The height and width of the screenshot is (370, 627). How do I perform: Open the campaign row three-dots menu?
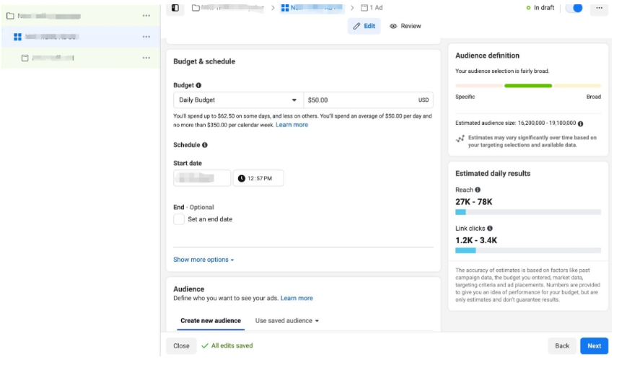tap(146, 16)
